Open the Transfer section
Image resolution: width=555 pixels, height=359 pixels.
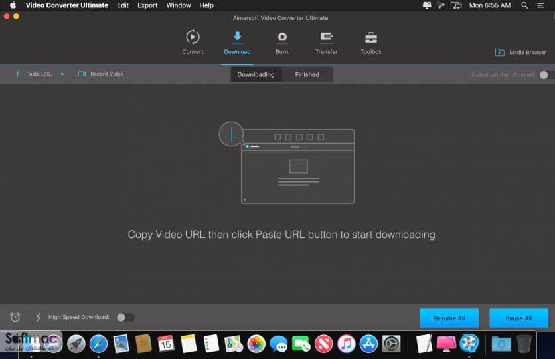point(326,42)
